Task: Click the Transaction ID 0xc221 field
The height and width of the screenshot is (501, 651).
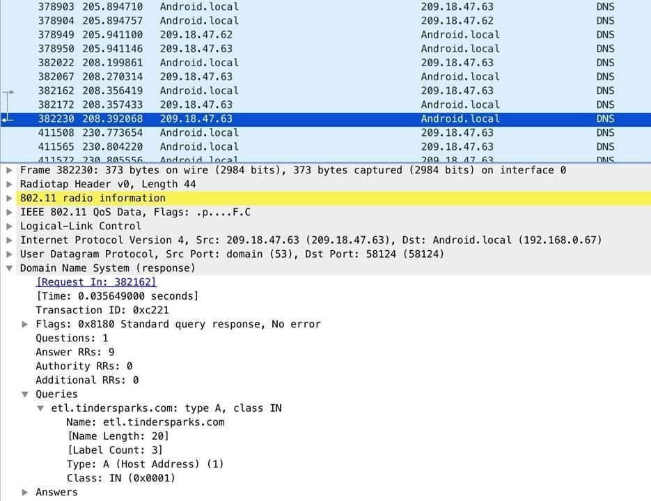Action: click(102, 310)
